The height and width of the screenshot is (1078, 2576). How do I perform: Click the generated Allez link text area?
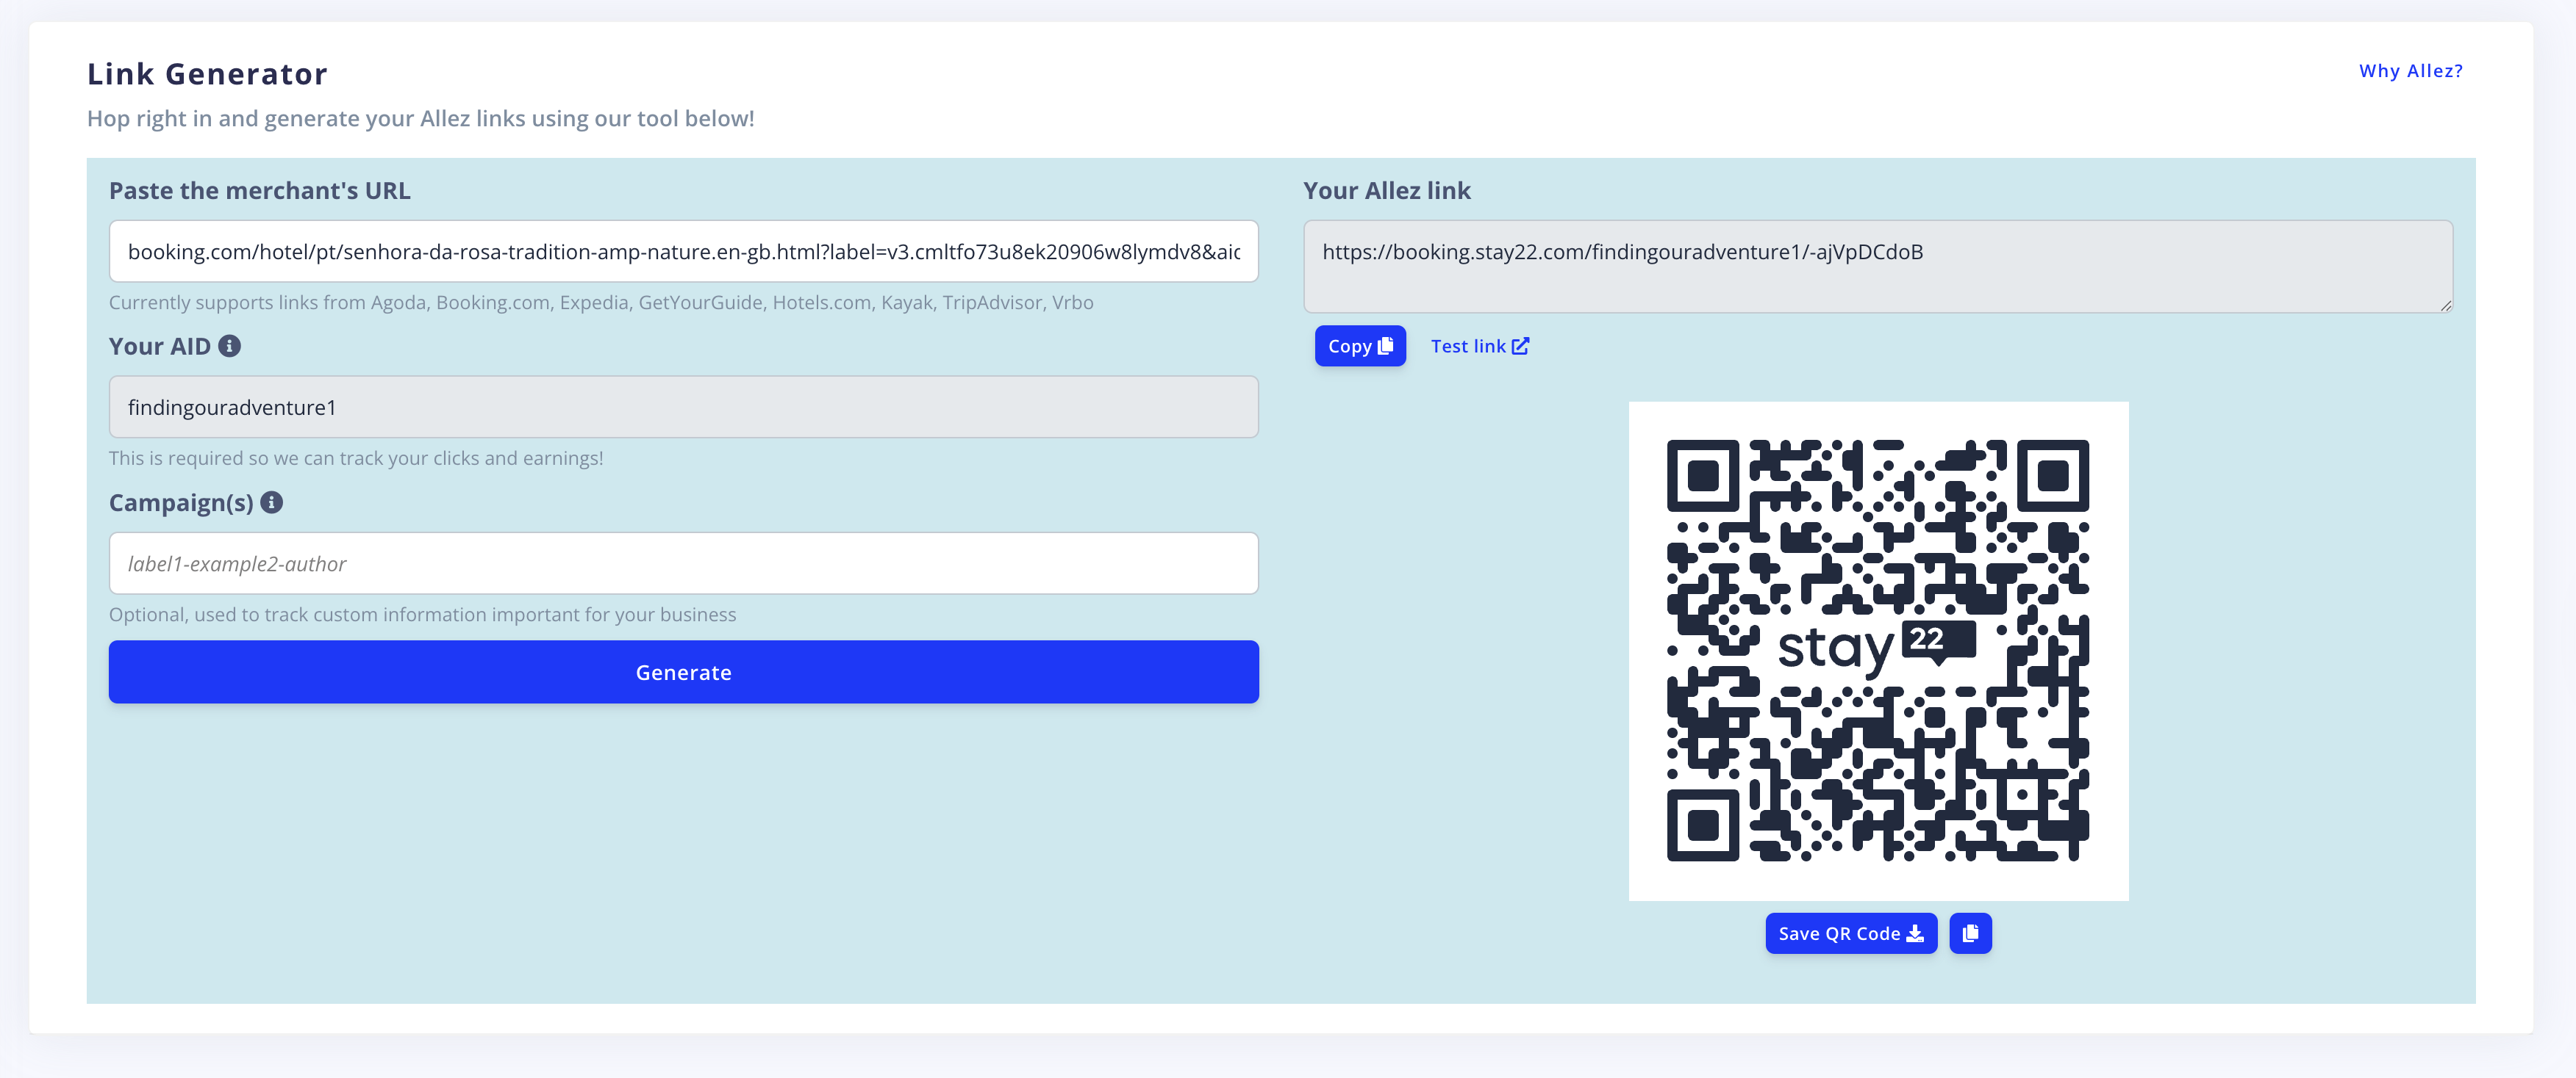(1877, 267)
